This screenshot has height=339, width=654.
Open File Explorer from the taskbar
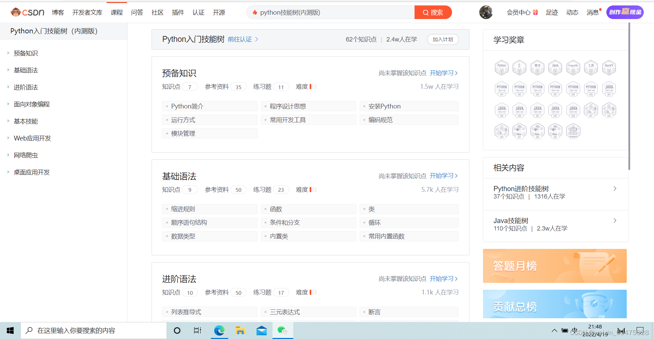point(240,330)
